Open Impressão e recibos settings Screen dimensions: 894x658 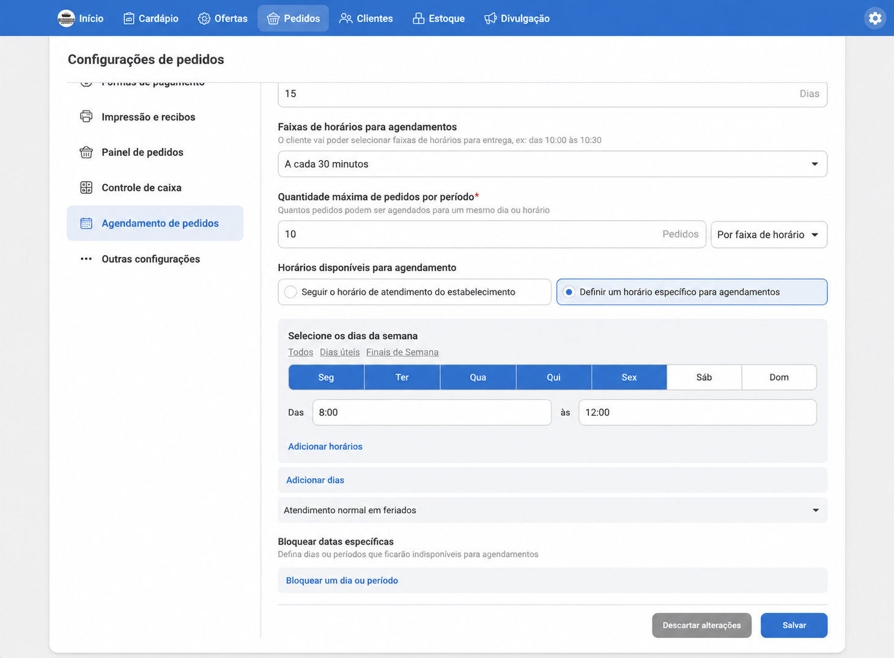[155, 117]
